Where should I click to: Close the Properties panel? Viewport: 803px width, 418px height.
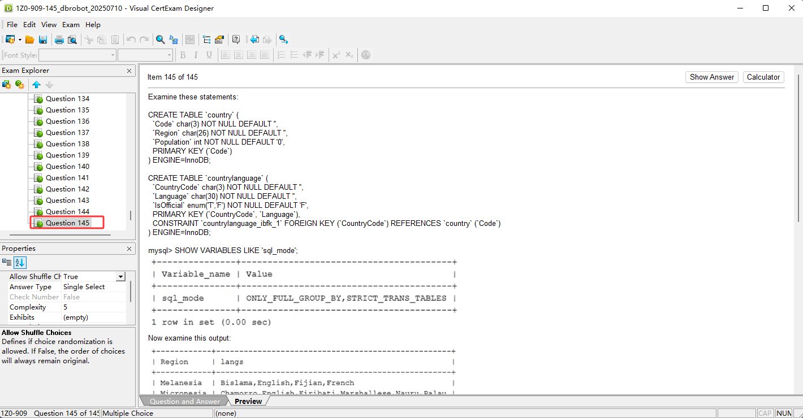click(129, 249)
